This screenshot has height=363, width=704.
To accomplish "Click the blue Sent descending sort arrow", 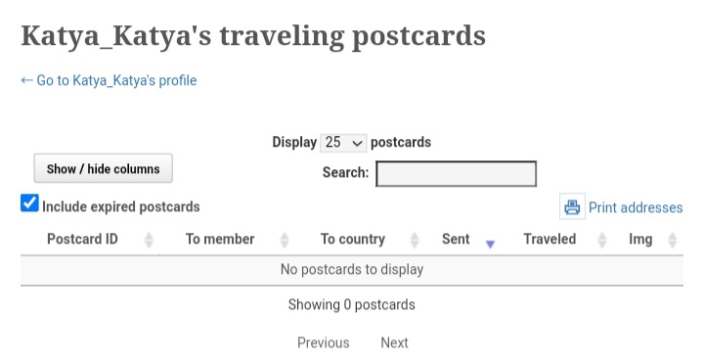I will [x=490, y=244].
